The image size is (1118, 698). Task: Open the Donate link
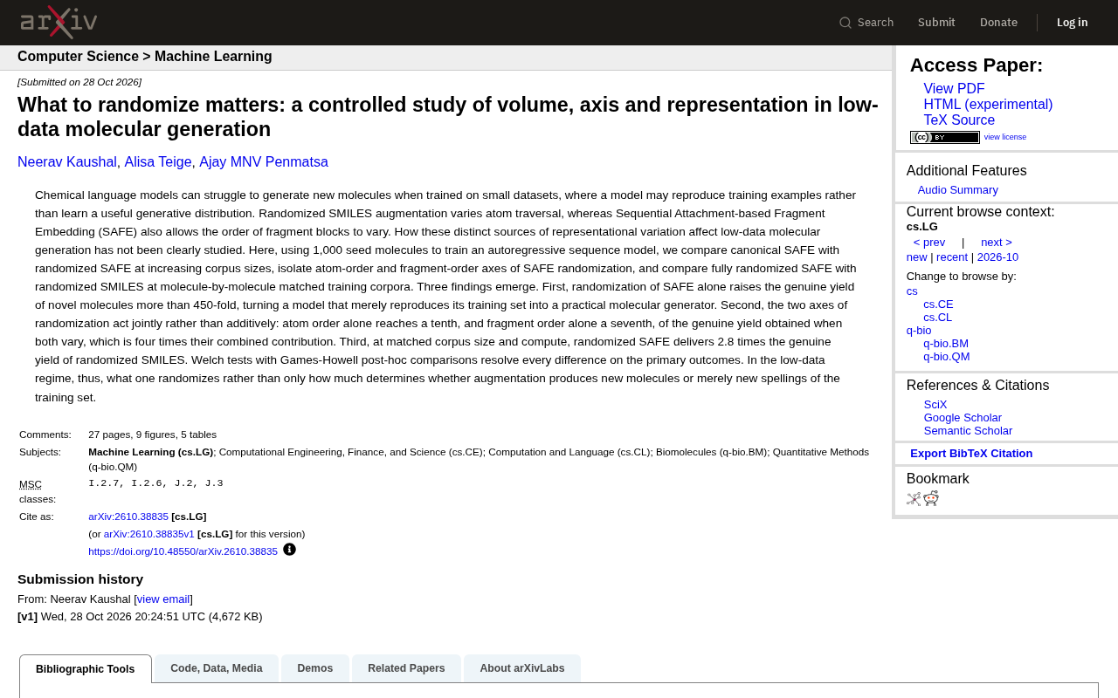pyautogui.click(x=998, y=23)
